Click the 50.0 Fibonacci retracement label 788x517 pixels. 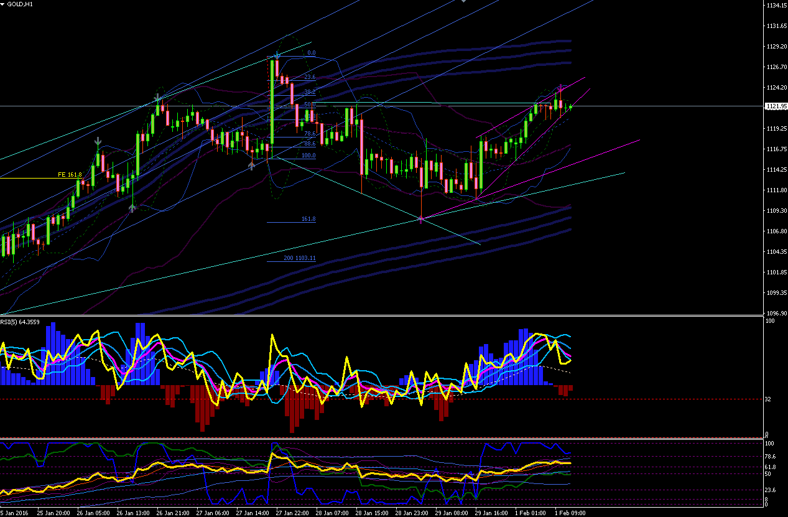[310, 105]
